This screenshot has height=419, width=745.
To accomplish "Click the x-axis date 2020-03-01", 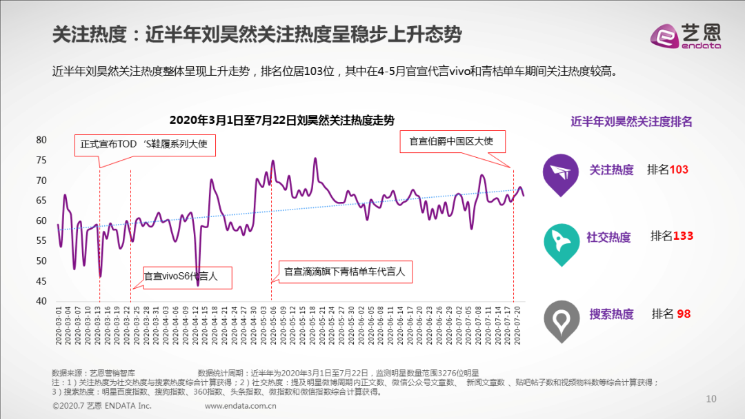I will (59, 325).
